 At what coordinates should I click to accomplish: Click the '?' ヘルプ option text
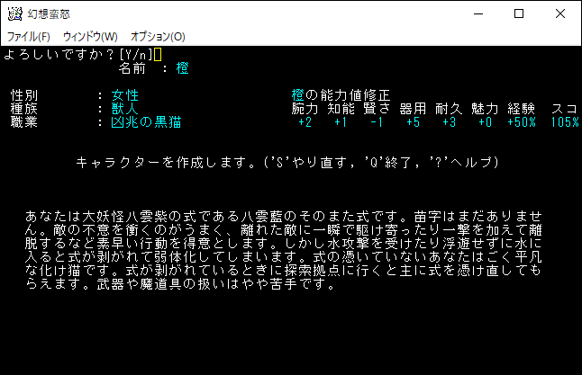(460, 162)
